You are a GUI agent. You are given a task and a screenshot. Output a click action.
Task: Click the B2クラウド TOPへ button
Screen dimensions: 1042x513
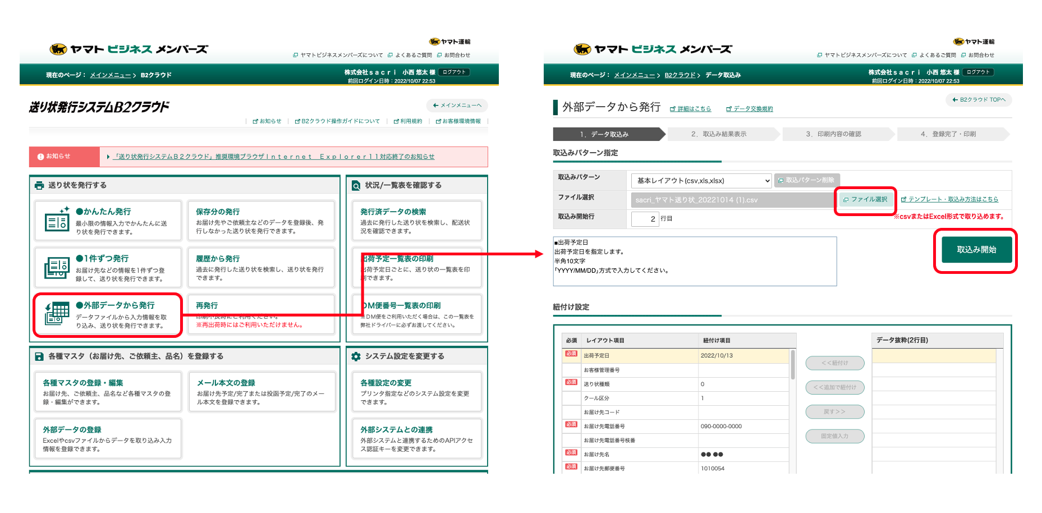pyautogui.click(x=979, y=100)
